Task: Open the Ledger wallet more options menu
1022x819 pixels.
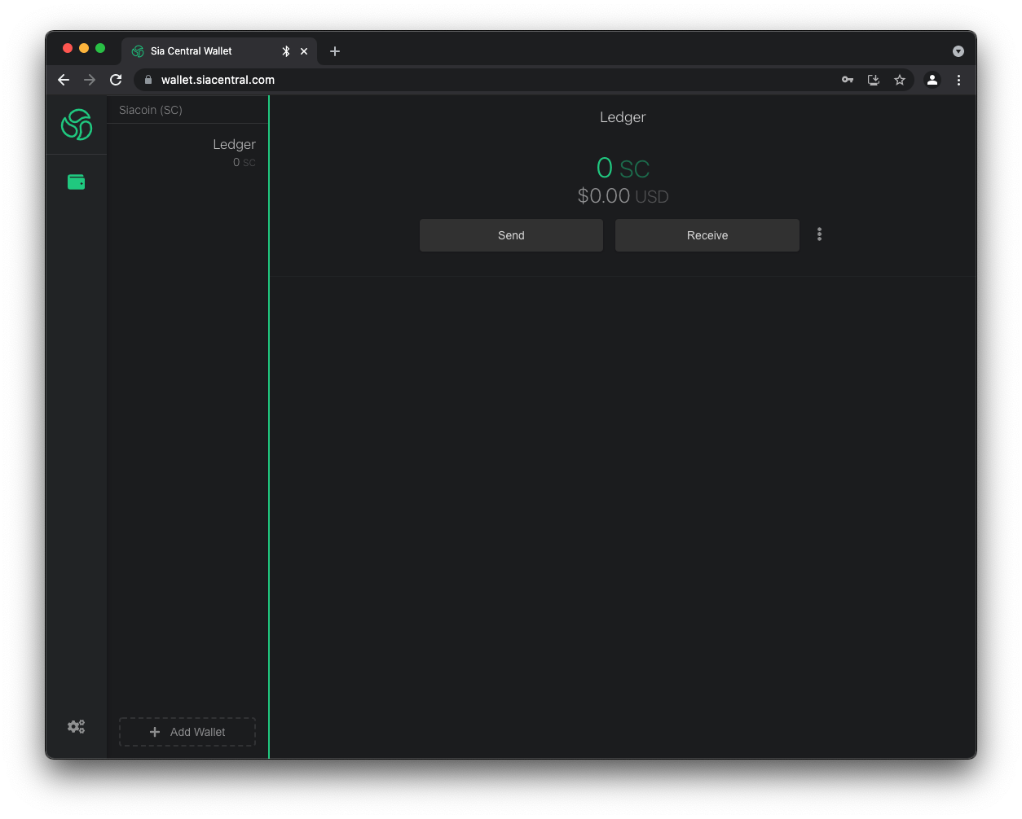Action: coord(819,234)
